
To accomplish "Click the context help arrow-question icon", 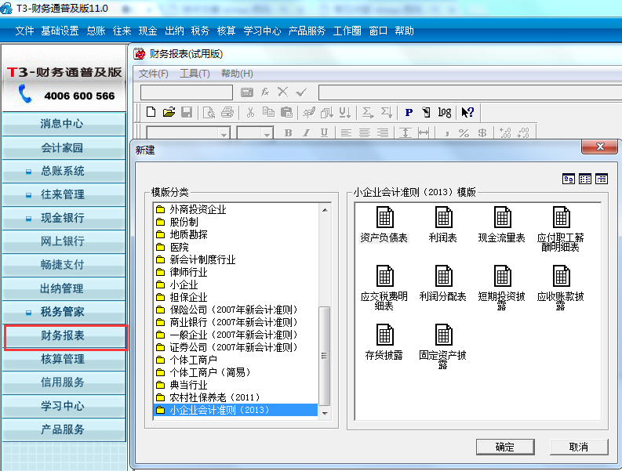I will [467, 113].
